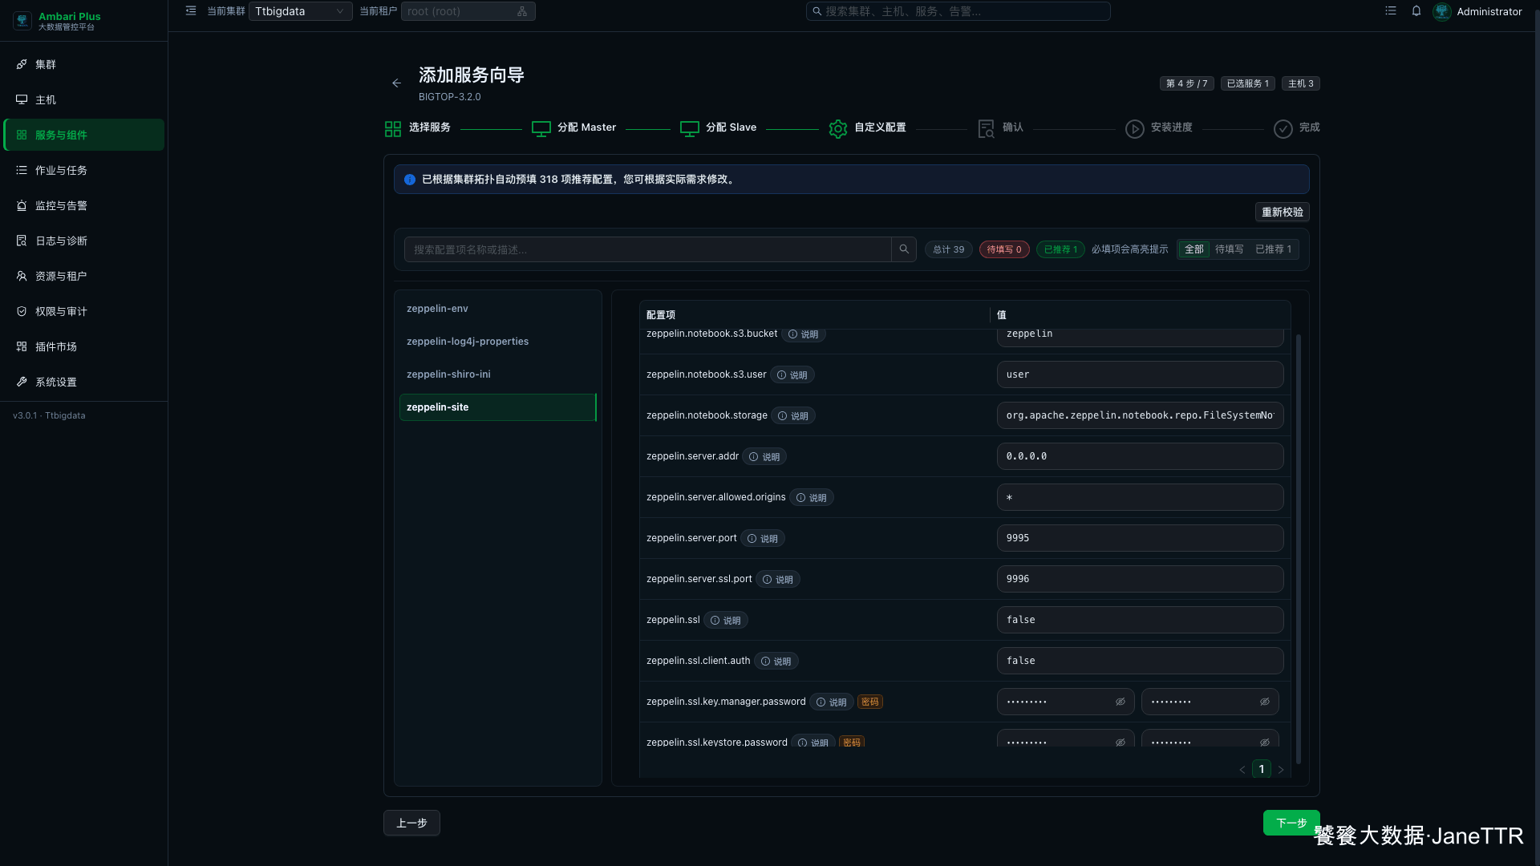Open 说明 for zeppelin.notebook.storage
The height and width of the screenshot is (866, 1540).
click(793, 416)
